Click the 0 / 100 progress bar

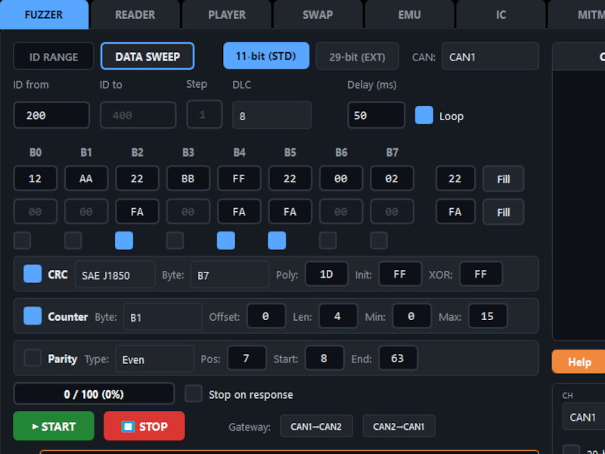click(94, 394)
